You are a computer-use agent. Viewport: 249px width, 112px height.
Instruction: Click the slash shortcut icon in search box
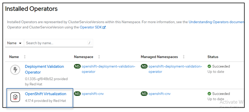click(89, 43)
